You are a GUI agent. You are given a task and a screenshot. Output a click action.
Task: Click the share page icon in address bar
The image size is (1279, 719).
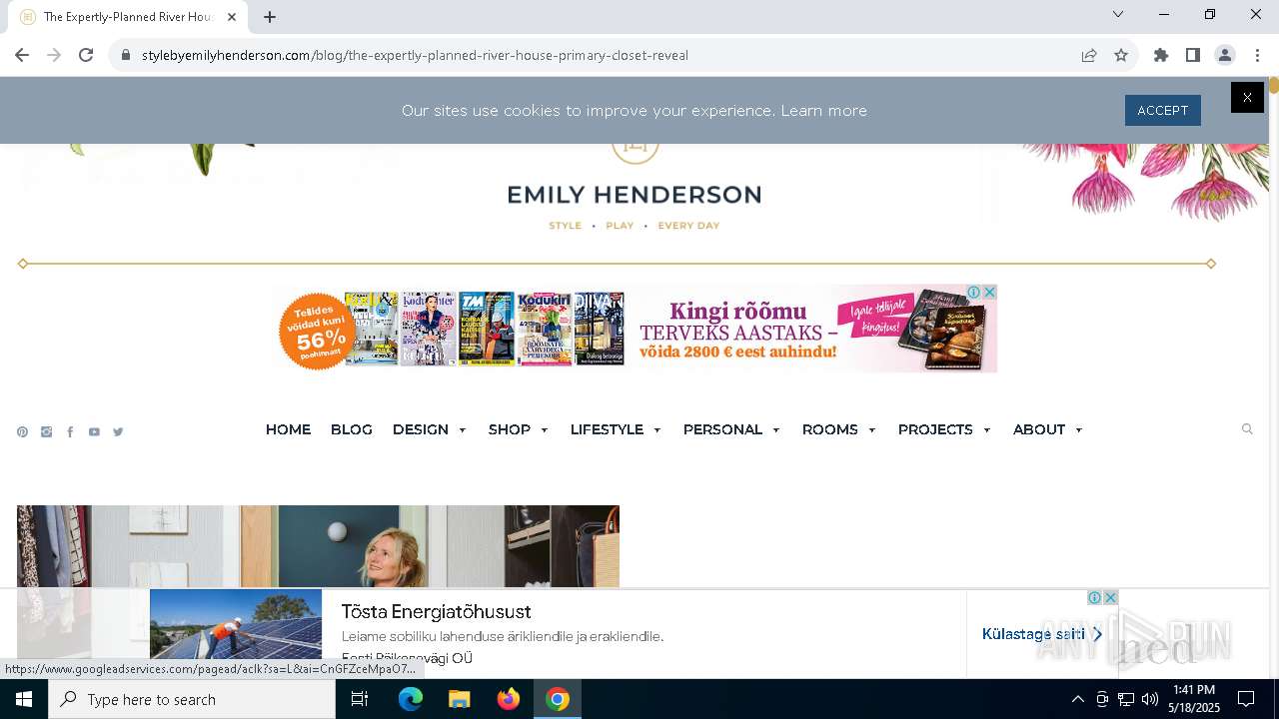click(x=1089, y=55)
